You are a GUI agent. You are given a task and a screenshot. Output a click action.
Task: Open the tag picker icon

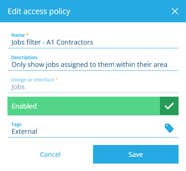point(169,128)
